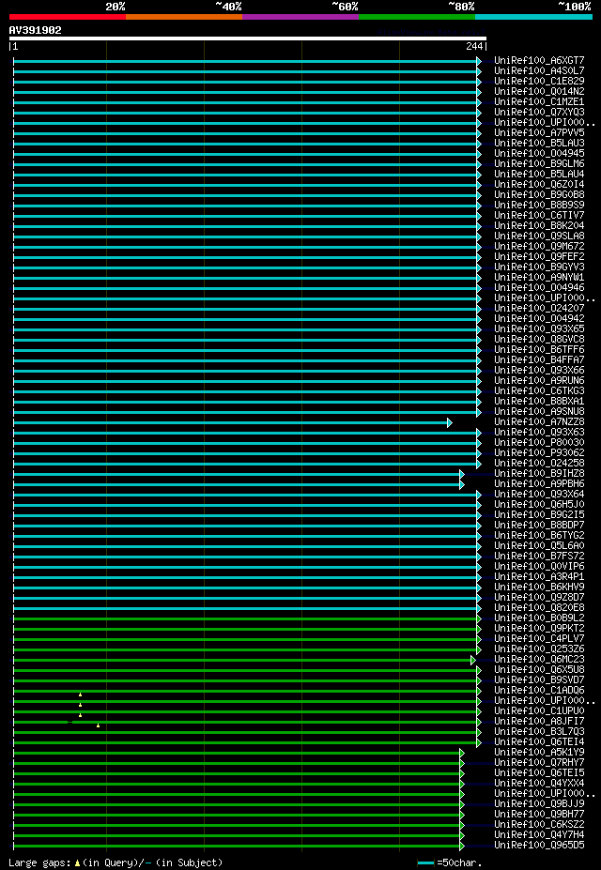Click the arrowhead ending the Q965D5 bar
Viewport: 601px width, 870px height.
(462, 847)
